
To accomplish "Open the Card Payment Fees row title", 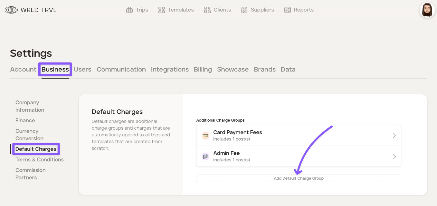I will [237, 132].
